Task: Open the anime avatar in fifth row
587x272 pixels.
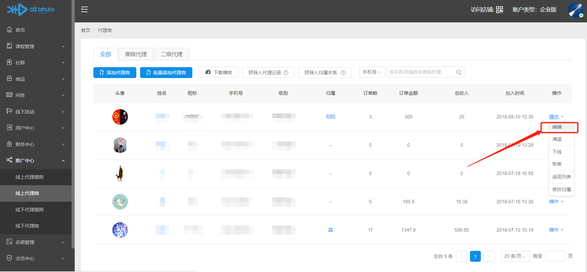Action: click(x=120, y=230)
